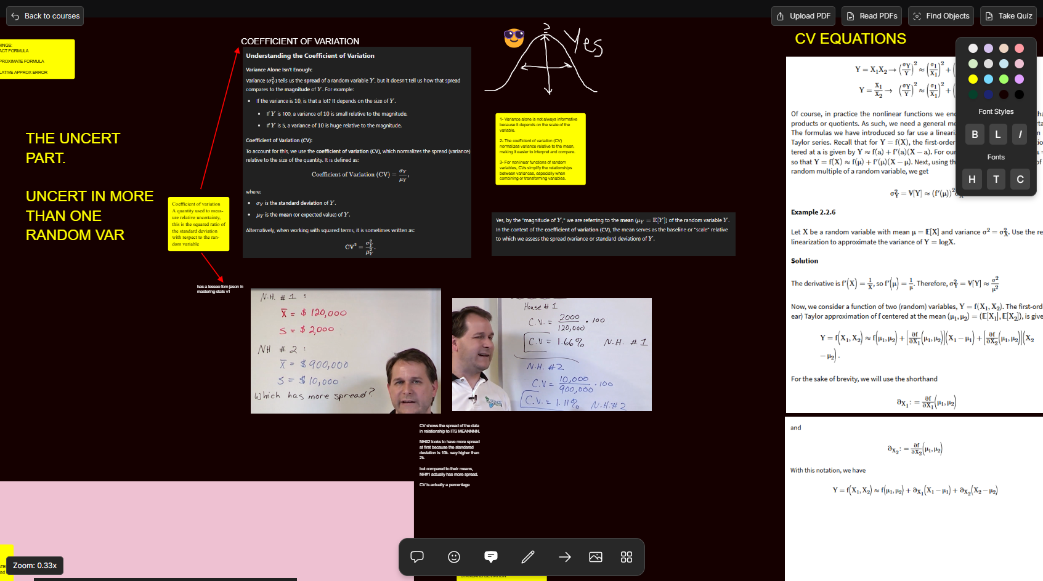Open the House #1 whiteboard video thumbnail
Screen dimensions: 1043x581
click(551, 354)
